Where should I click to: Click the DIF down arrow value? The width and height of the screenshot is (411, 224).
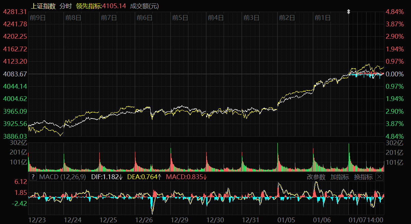coord(107,177)
